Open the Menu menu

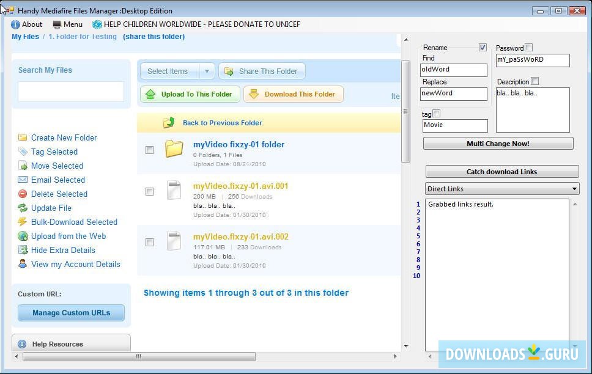[68, 24]
